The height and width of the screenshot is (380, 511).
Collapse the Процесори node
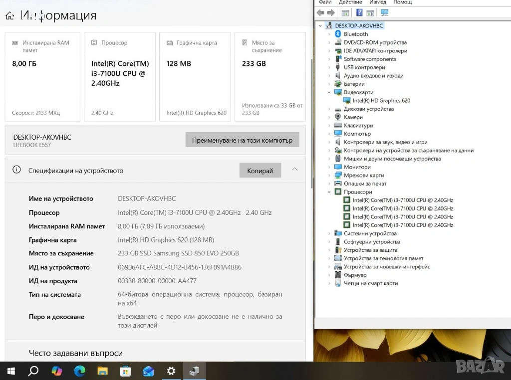tap(329, 192)
